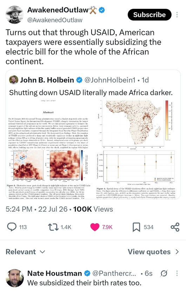Subscribe to AwakenedOutlaw
The height and width of the screenshot is (295, 186).
tap(150, 15)
